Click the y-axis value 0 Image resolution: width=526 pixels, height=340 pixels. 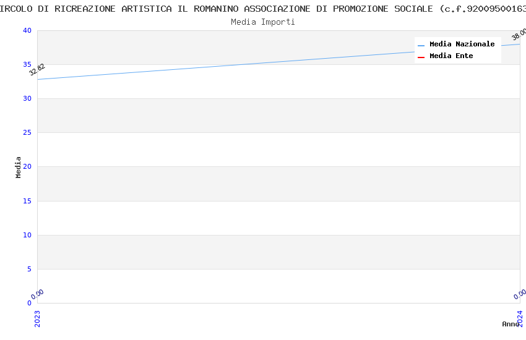[x=30, y=303]
